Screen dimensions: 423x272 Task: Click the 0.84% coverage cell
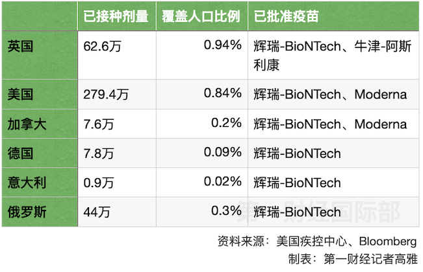[202, 95]
